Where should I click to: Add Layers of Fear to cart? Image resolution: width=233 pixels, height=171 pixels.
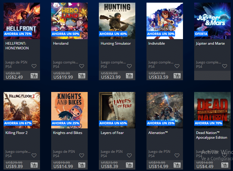129,165
